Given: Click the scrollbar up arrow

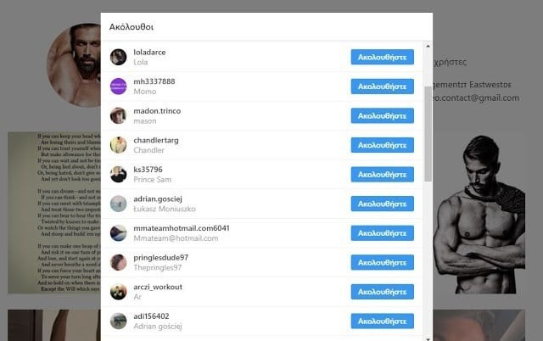Looking at the screenshot, I should click(428, 46).
